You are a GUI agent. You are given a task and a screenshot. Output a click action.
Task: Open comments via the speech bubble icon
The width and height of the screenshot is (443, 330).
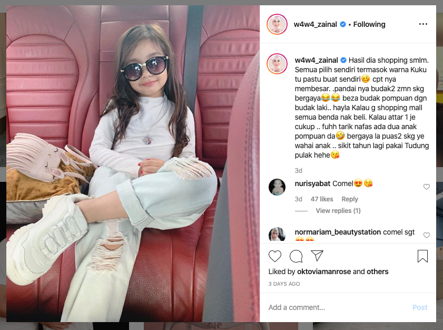coord(296,256)
